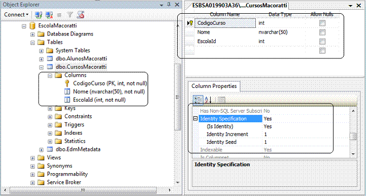Select the Column Properties tab
Screen dimensions: 366x196
[x=214, y=86]
